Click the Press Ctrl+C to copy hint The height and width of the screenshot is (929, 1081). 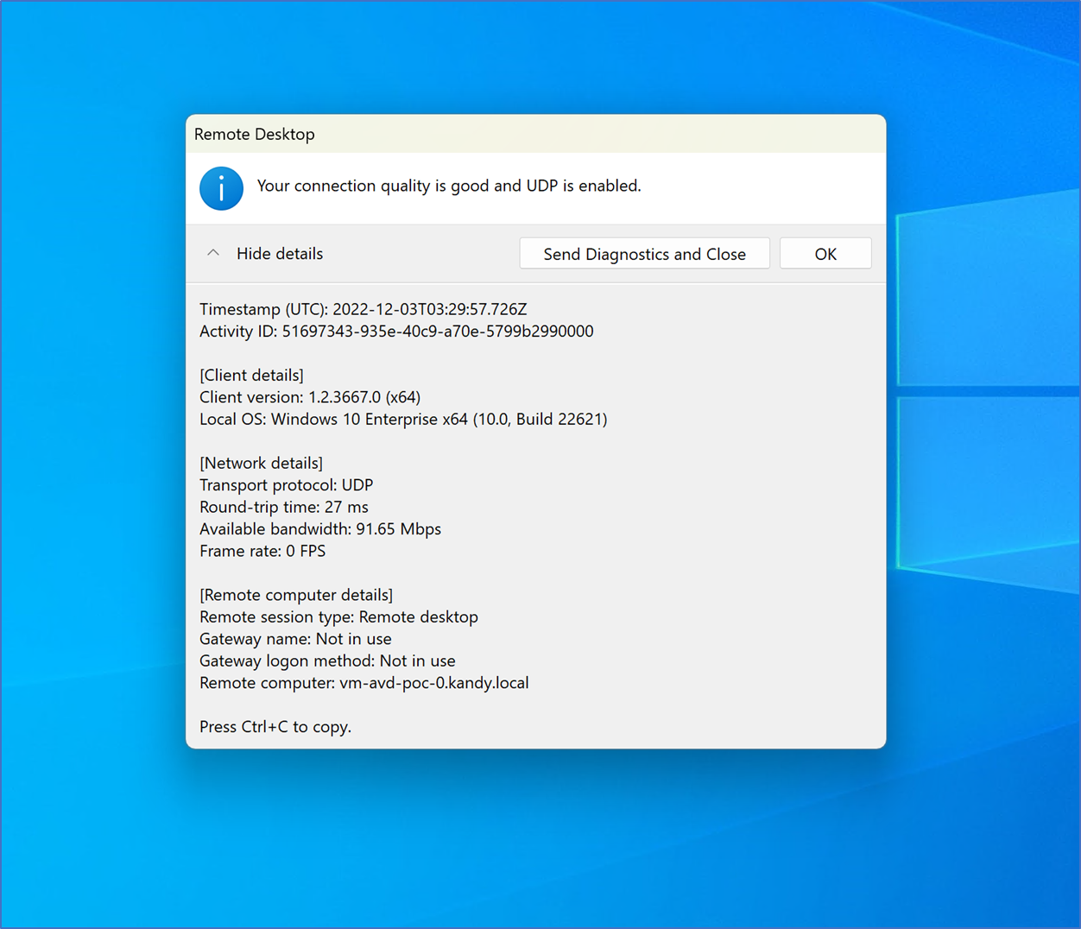275,727
